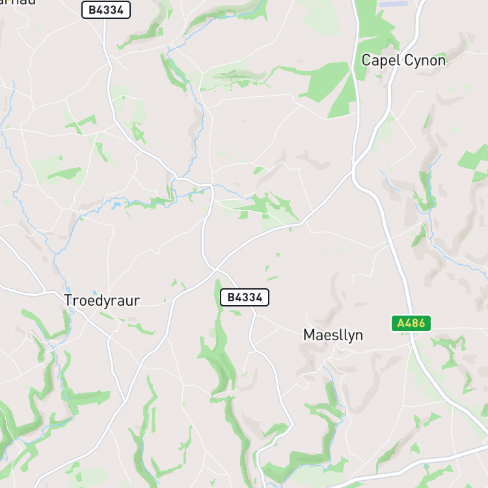Click the B4334 road shield at top edge
488x488 pixels.
106,10
